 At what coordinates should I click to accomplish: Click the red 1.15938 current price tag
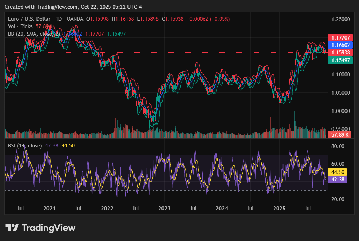coord(340,52)
